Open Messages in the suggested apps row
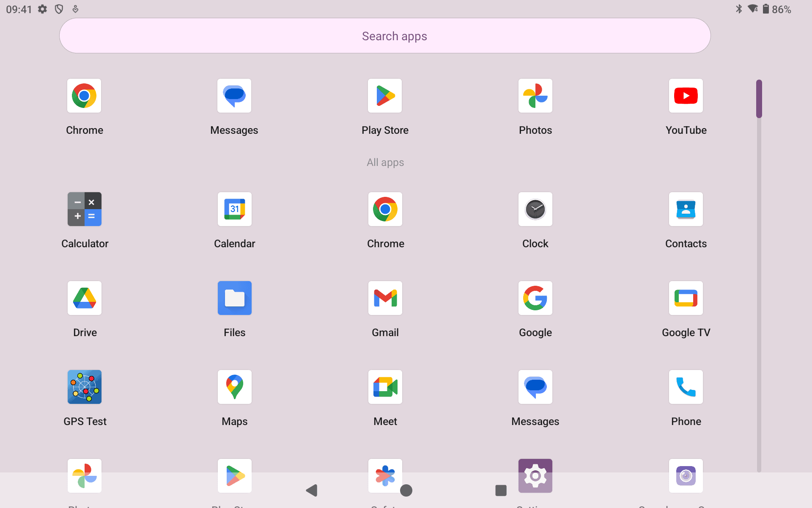Viewport: 812px width, 508px height. (234, 96)
